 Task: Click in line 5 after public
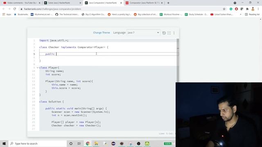click(56, 54)
